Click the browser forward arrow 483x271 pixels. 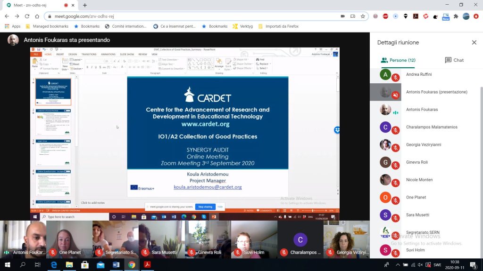(x=17, y=16)
